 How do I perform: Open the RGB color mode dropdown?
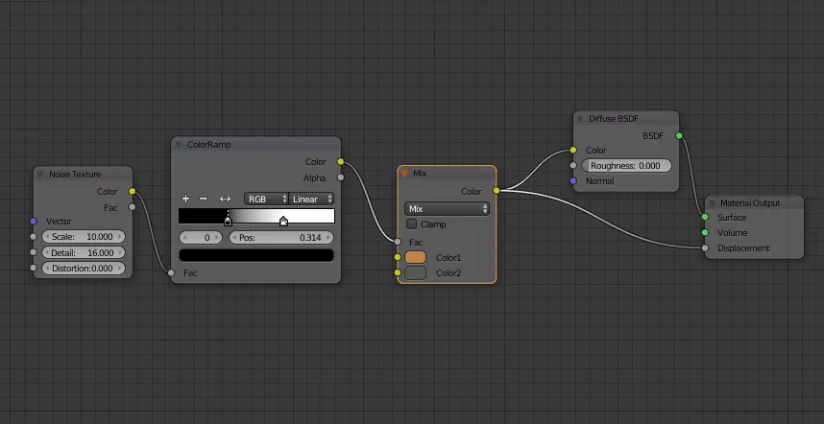[x=266, y=199]
